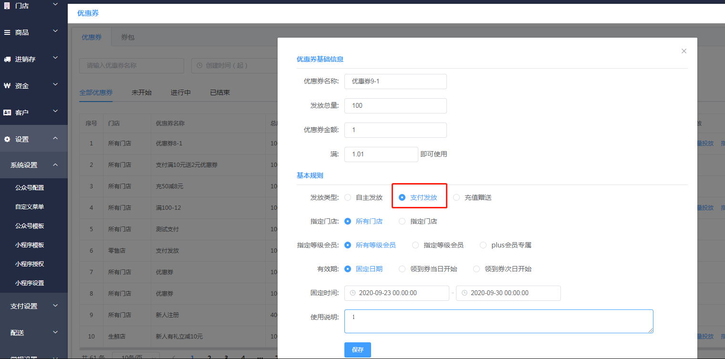725x359 pixels.
Task: Click the 优惠券名称 input field
Action: coord(395,82)
